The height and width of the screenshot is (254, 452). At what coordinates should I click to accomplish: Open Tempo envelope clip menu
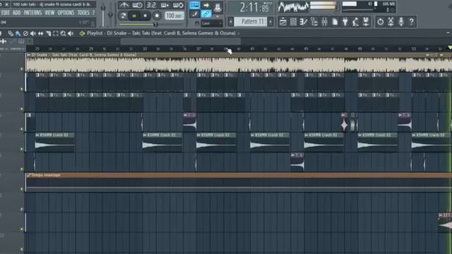[28, 175]
